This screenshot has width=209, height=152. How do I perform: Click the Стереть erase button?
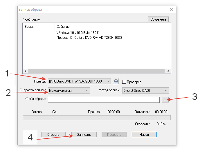[53, 135]
